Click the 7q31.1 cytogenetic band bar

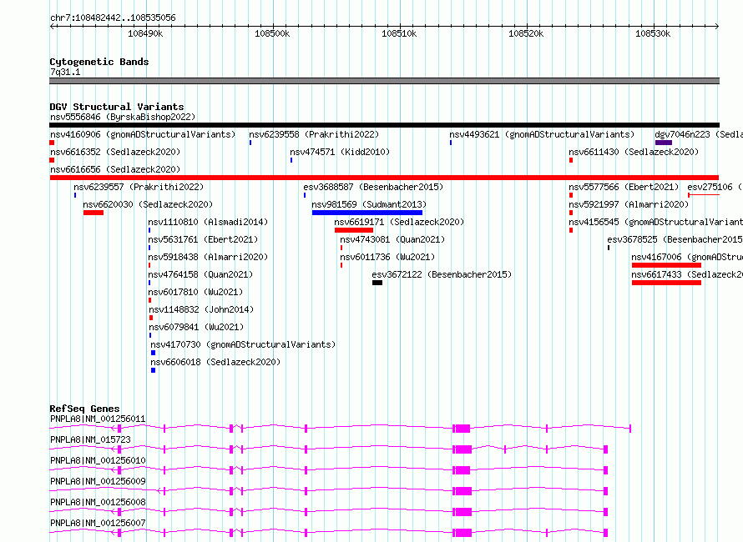point(384,81)
